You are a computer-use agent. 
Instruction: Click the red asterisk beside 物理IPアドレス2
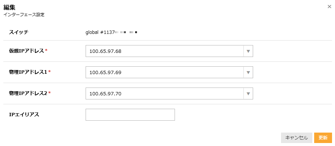[x=50, y=93]
